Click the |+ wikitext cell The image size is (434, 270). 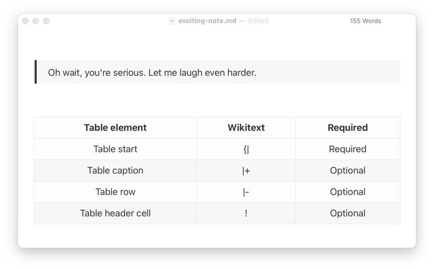pos(246,170)
